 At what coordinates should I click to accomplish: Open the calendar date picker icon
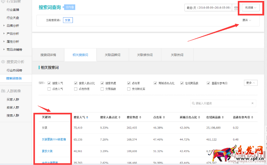[x=236, y=8]
